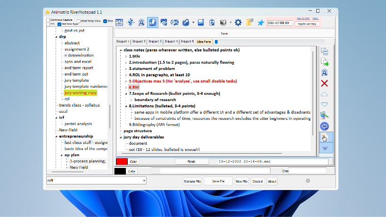Expand the page structure node
The height and width of the screenshot is (217, 386).
[x=121, y=131]
